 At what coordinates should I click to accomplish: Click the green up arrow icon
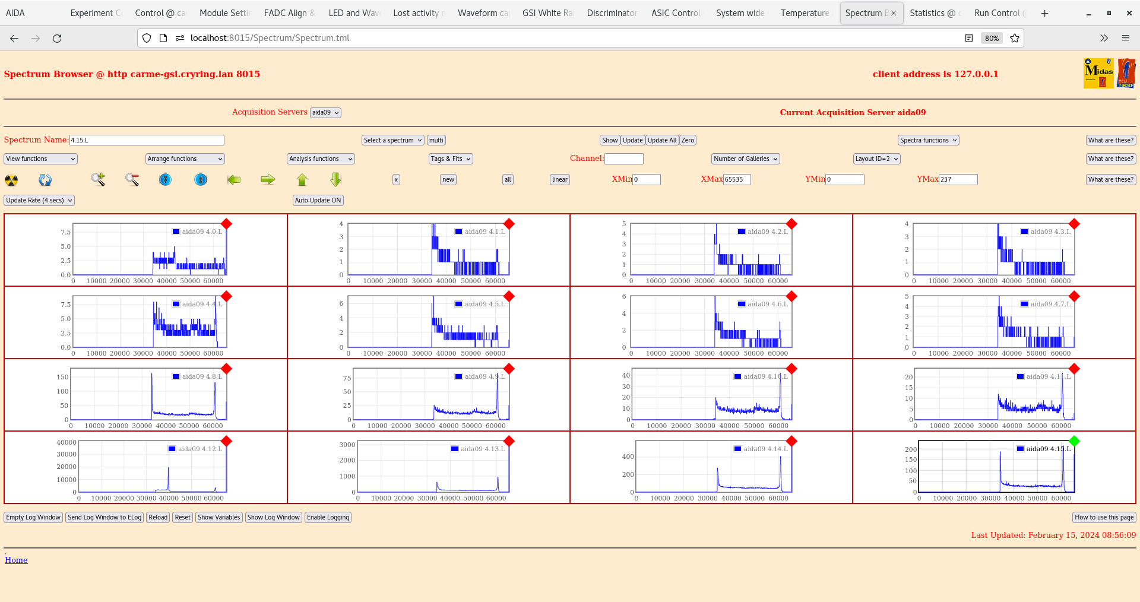(x=302, y=179)
